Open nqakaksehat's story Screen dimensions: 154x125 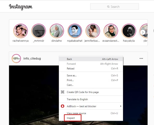point(75,31)
